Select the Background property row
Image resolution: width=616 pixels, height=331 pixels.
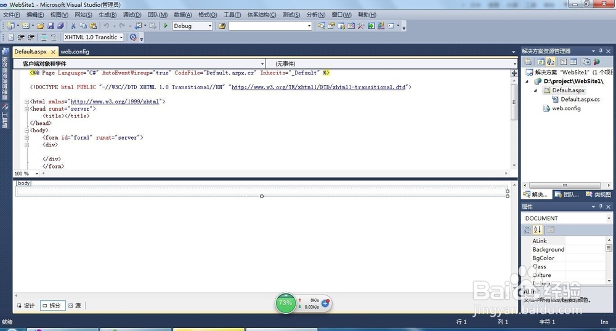[x=565, y=249]
